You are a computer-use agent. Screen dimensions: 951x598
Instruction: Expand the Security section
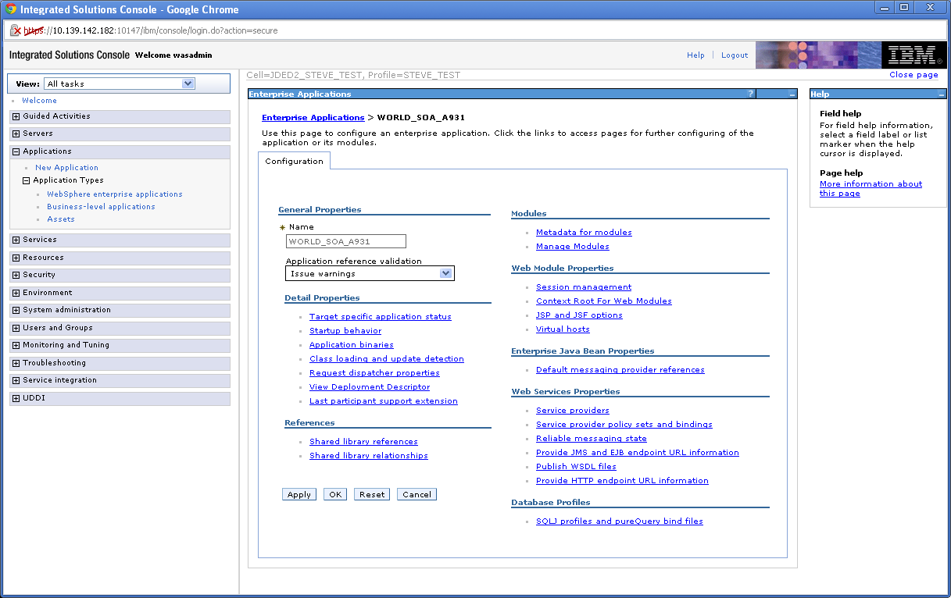pos(16,275)
